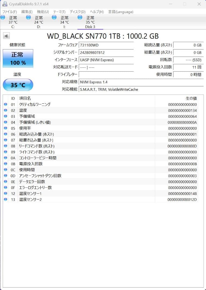Viewport: 206px width, 290px height.
Task: Click status dot for コントローラービジー時間 row
Action: tap(6, 158)
